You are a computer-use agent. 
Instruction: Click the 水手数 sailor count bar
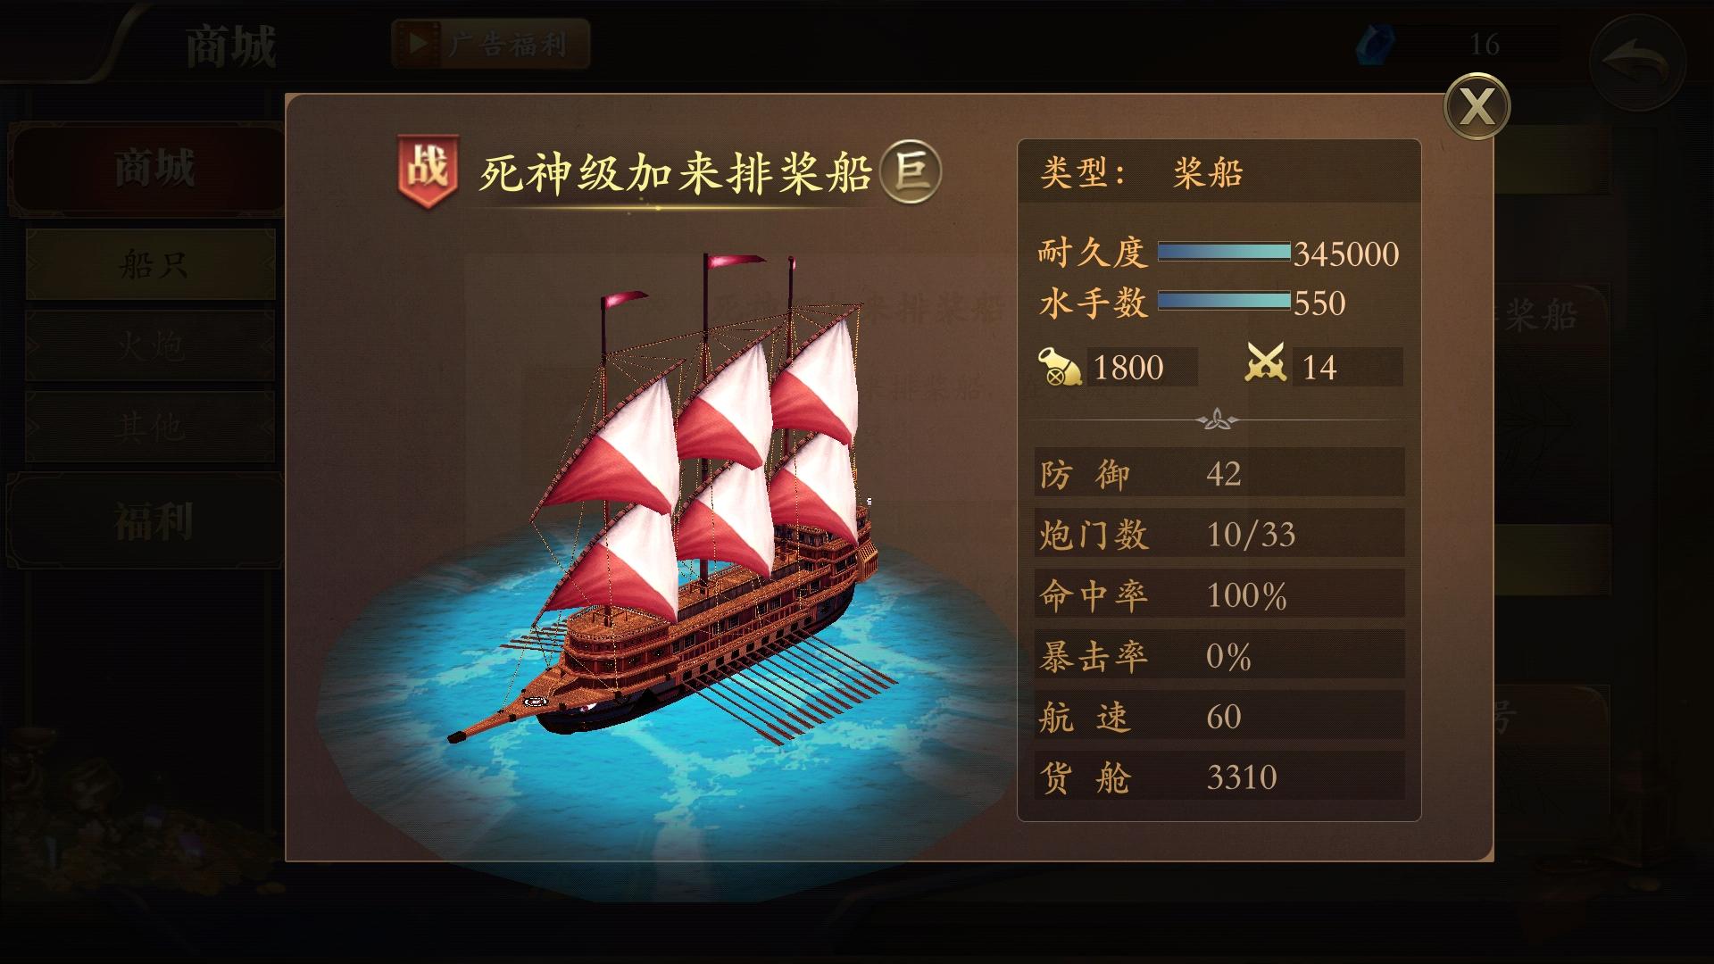[x=1224, y=302]
